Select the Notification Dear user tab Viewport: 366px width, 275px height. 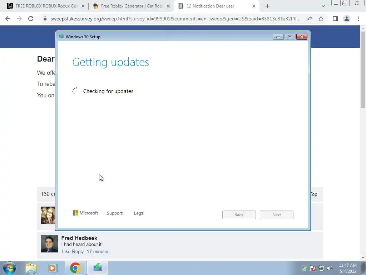(216, 6)
